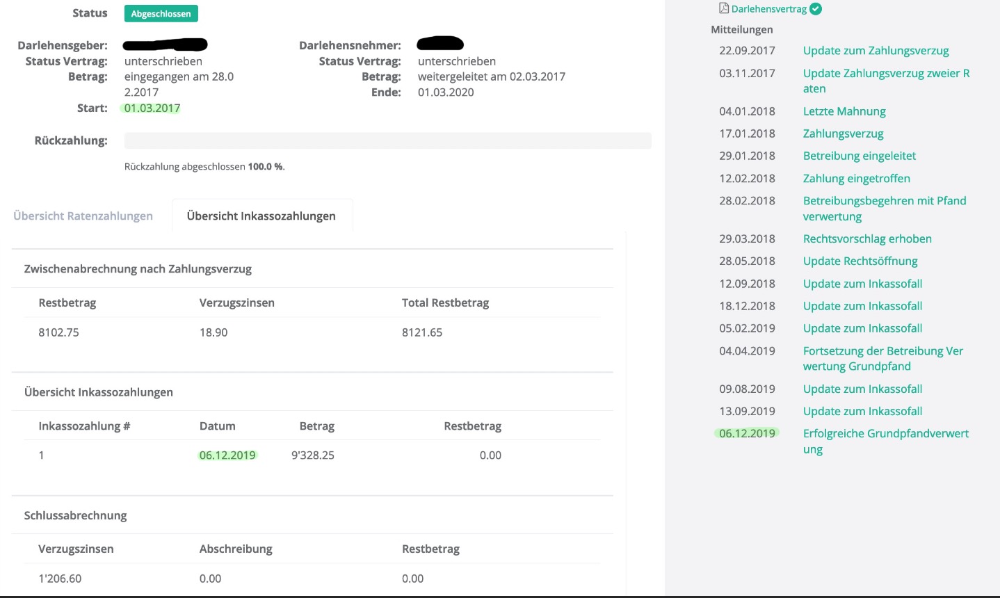Open Update Rechtsöffnung message
Screen dimensions: 1000x598
(860, 261)
